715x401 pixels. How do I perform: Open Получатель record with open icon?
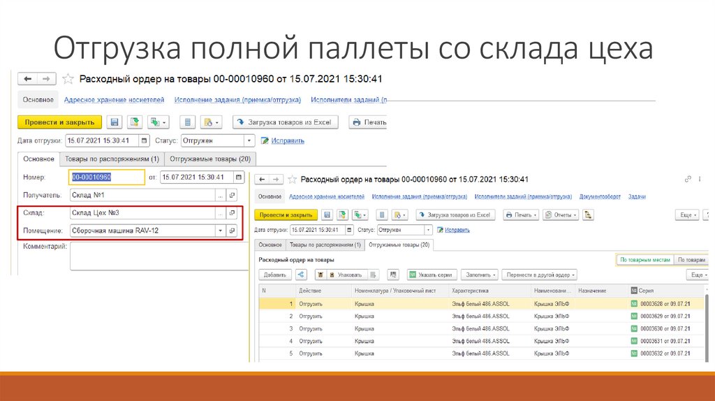(232, 195)
